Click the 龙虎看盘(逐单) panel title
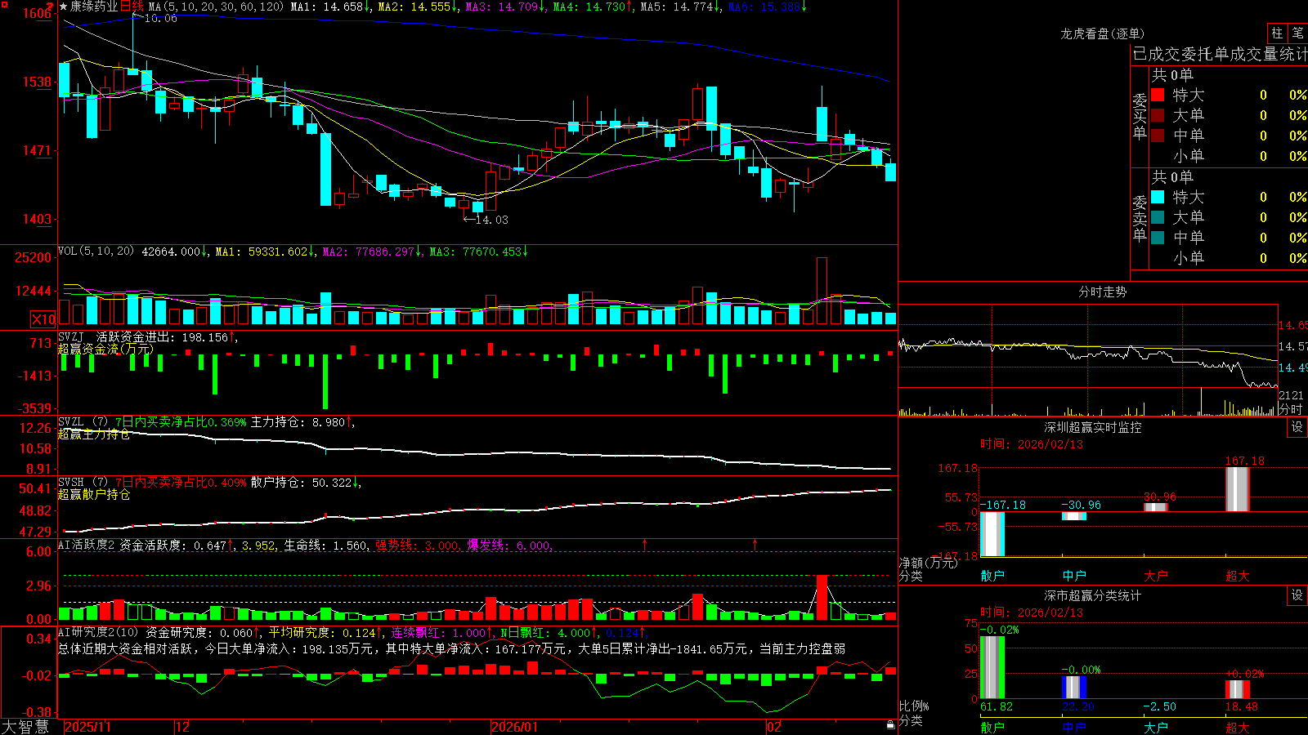The height and width of the screenshot is (735, 1308). 1103,33
